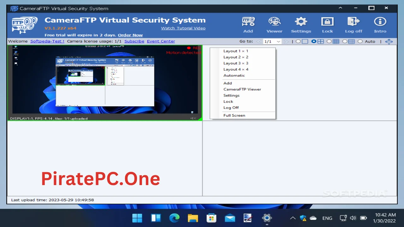Click the ENG language indicator
This screenshot has width=404, height=227.
pyautogui.click(x=327, y=218)
